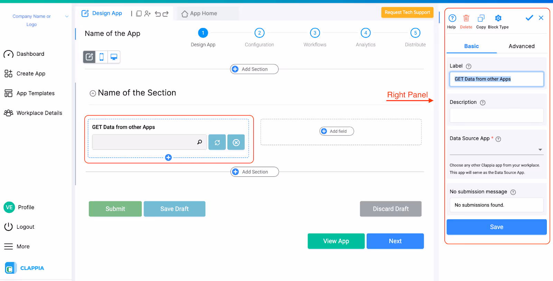Click the clear circle-X button in block
The height and width of the screenshot is (281, 553).
[x=236, y=142]
